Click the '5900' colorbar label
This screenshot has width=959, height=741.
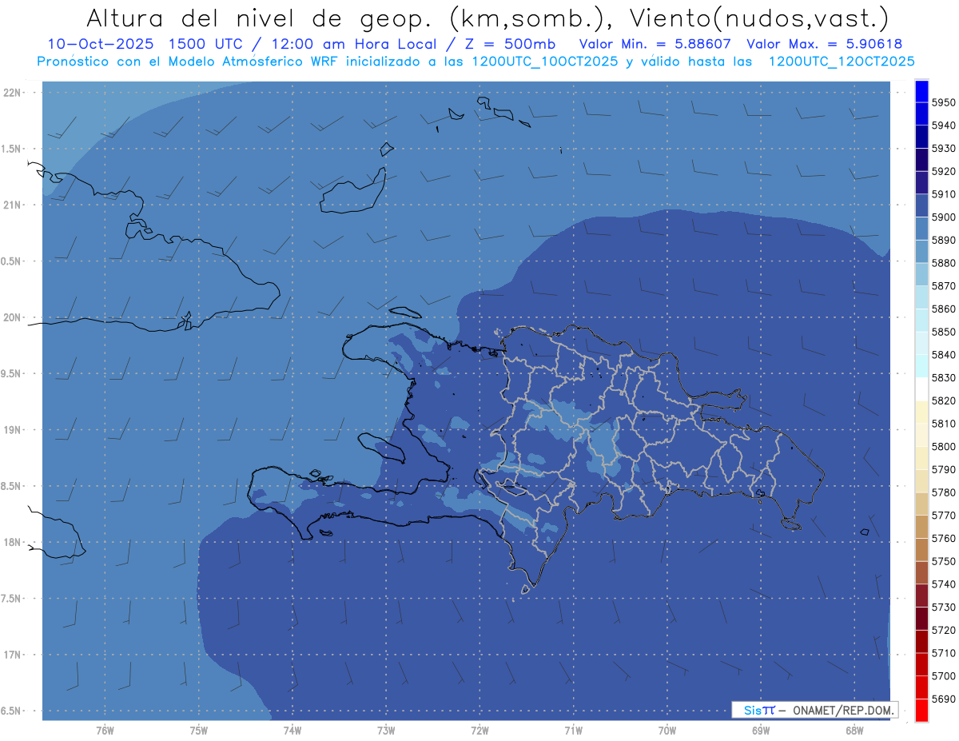point(943,217)
